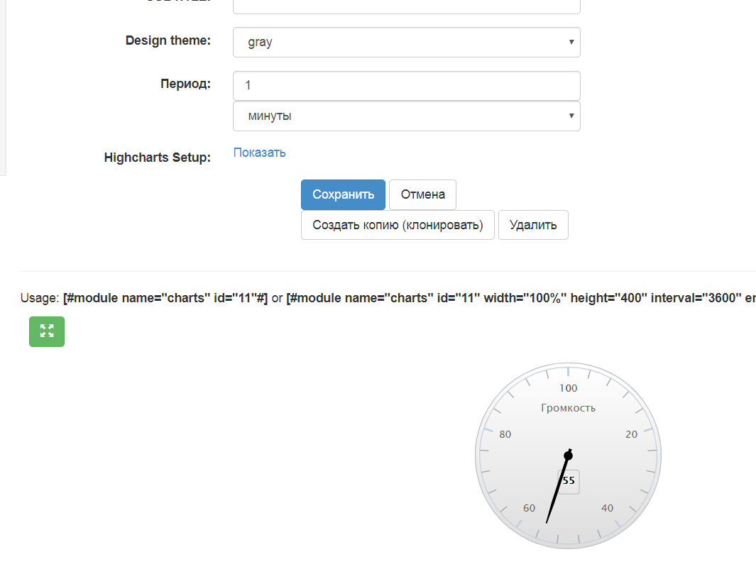Click the Показать link for Highcharts Setup
The image size is (756, 574).
coord(259,153)
